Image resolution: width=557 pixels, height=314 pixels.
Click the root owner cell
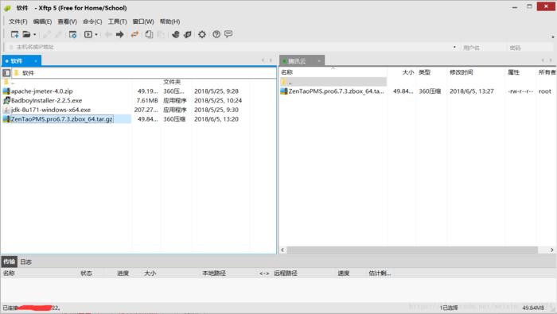pos(544,91)
